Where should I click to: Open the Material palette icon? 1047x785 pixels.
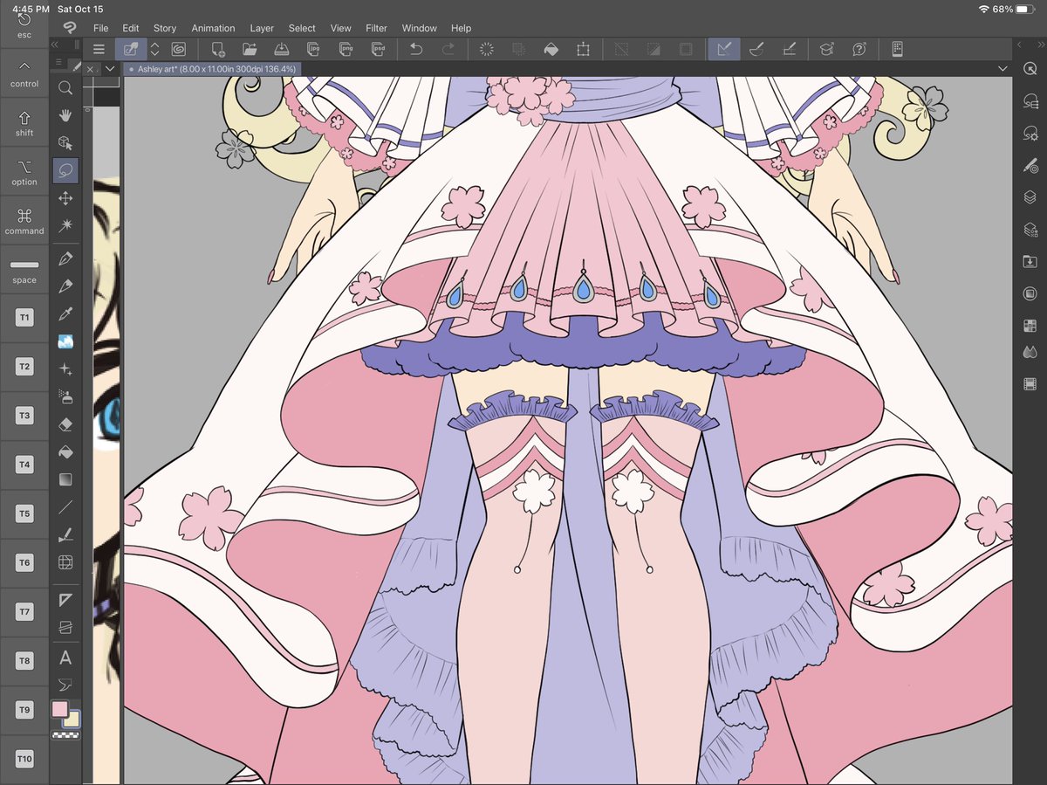pos(1030,262)
